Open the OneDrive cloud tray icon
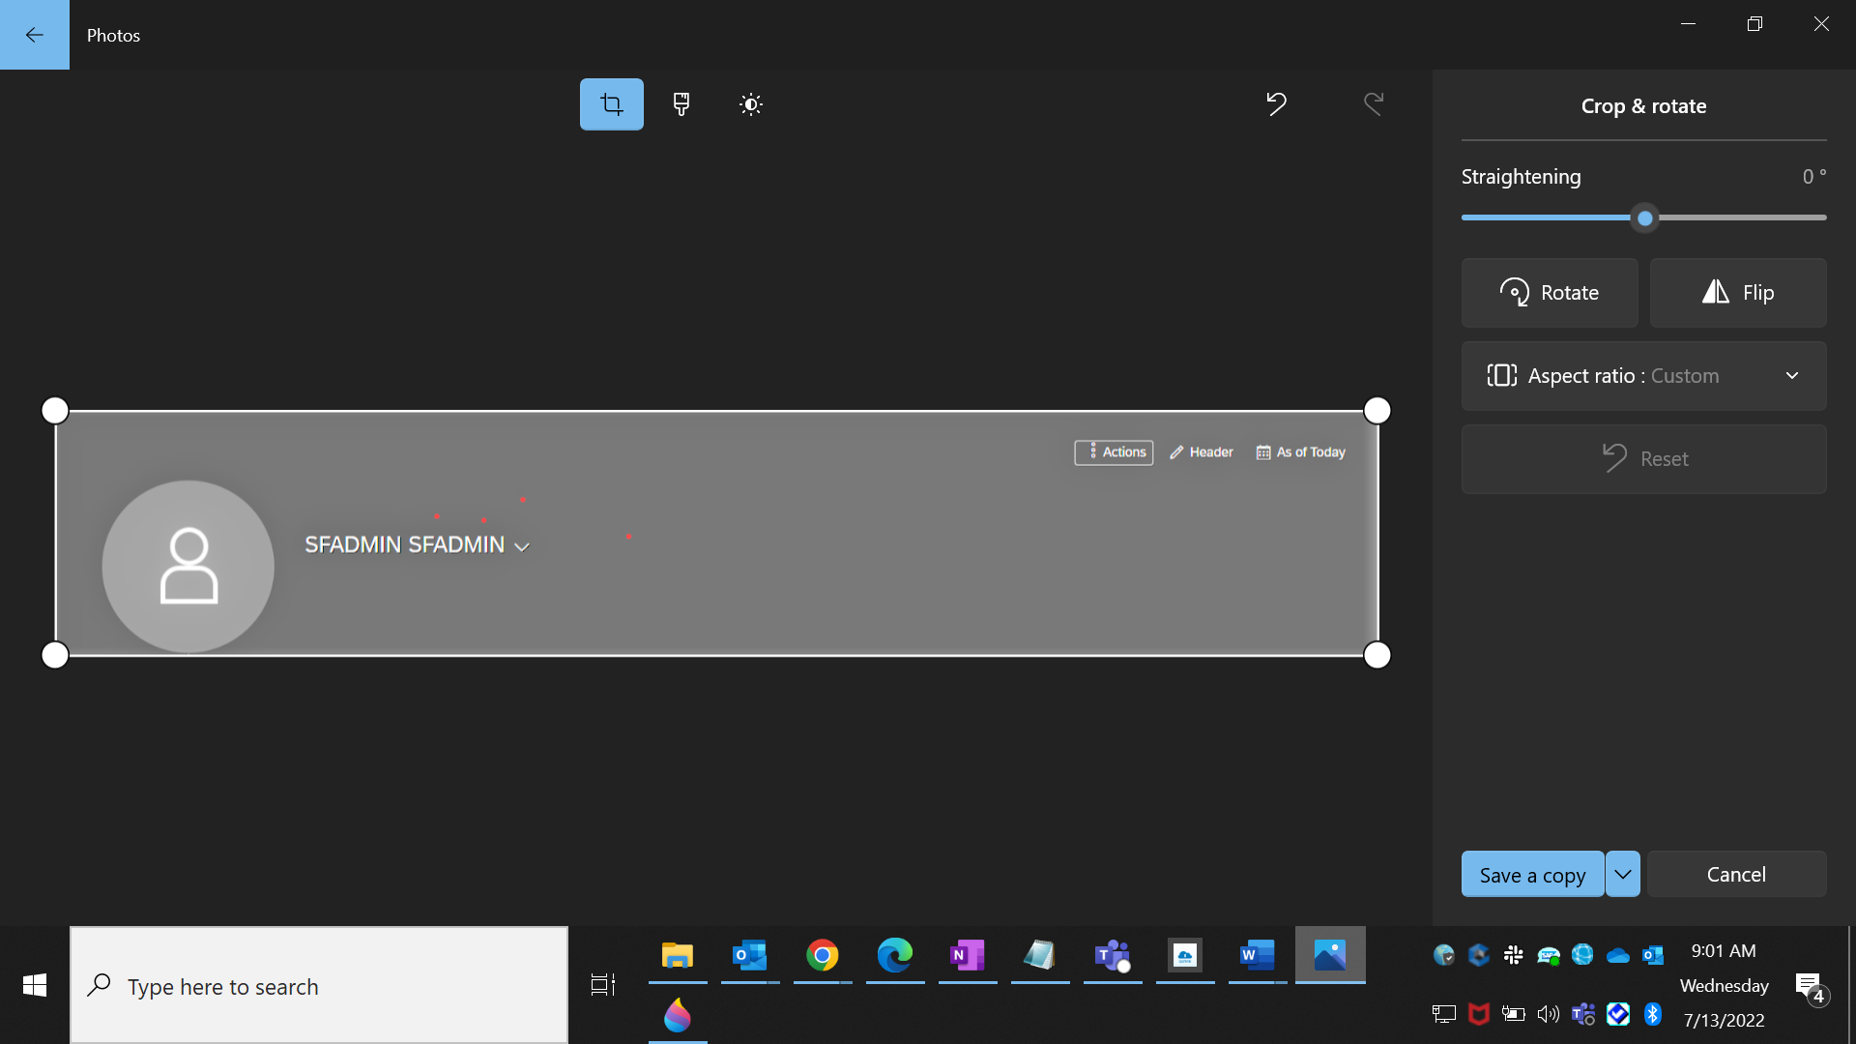1856x1044 pixels. pos(1618,955)
